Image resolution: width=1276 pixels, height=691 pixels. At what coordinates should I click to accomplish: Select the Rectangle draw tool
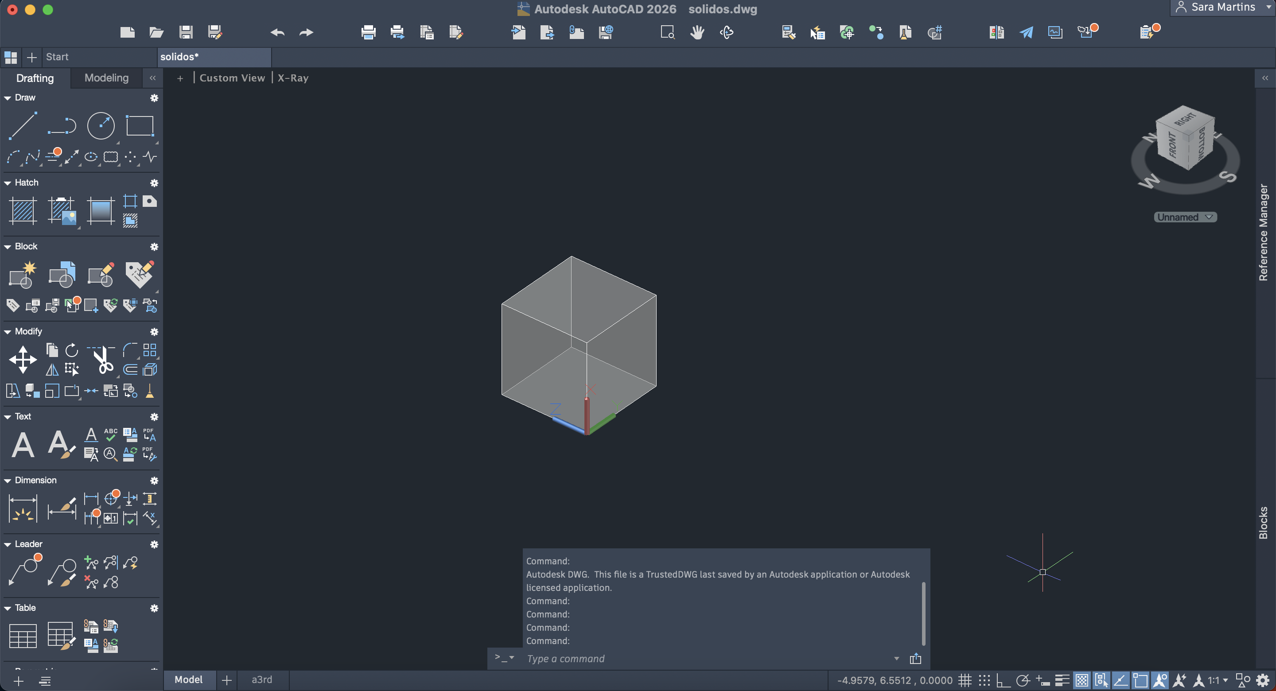click(x=140, y=125)
